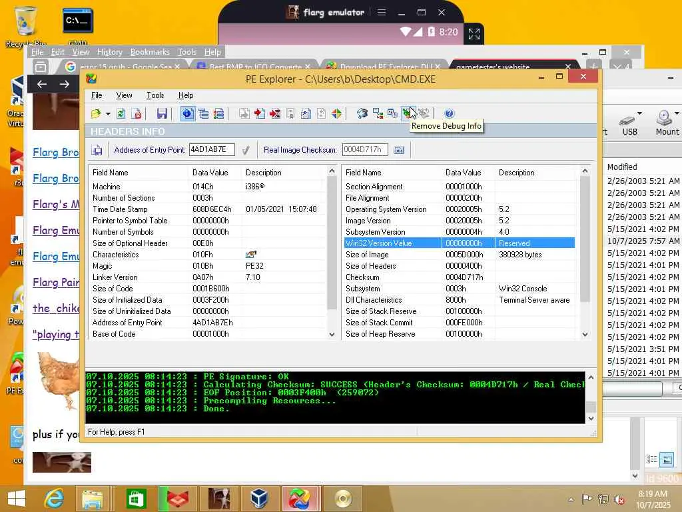Select the Size of Image row

tap(460, 254)
